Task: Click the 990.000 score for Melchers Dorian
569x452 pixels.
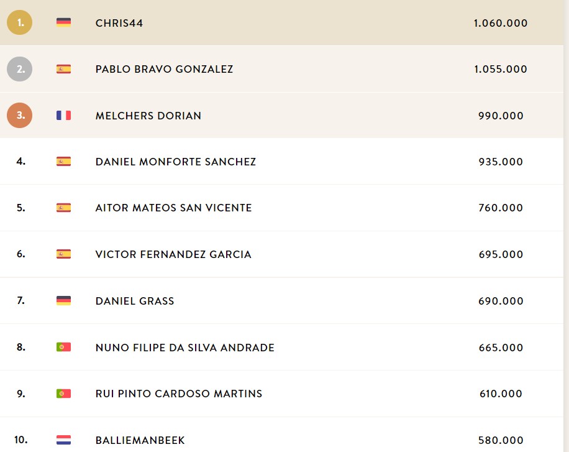Action: [501, 116]
